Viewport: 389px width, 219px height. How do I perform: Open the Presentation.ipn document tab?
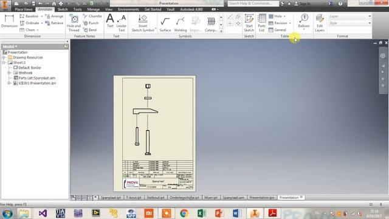coord(262,198)
